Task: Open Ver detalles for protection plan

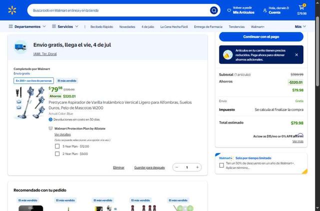Action: (62, 134)
